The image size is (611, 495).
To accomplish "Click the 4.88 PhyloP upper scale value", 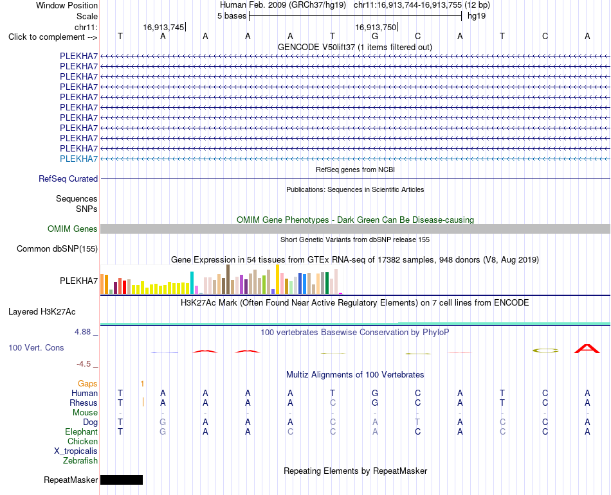I will tap(82, 332).
